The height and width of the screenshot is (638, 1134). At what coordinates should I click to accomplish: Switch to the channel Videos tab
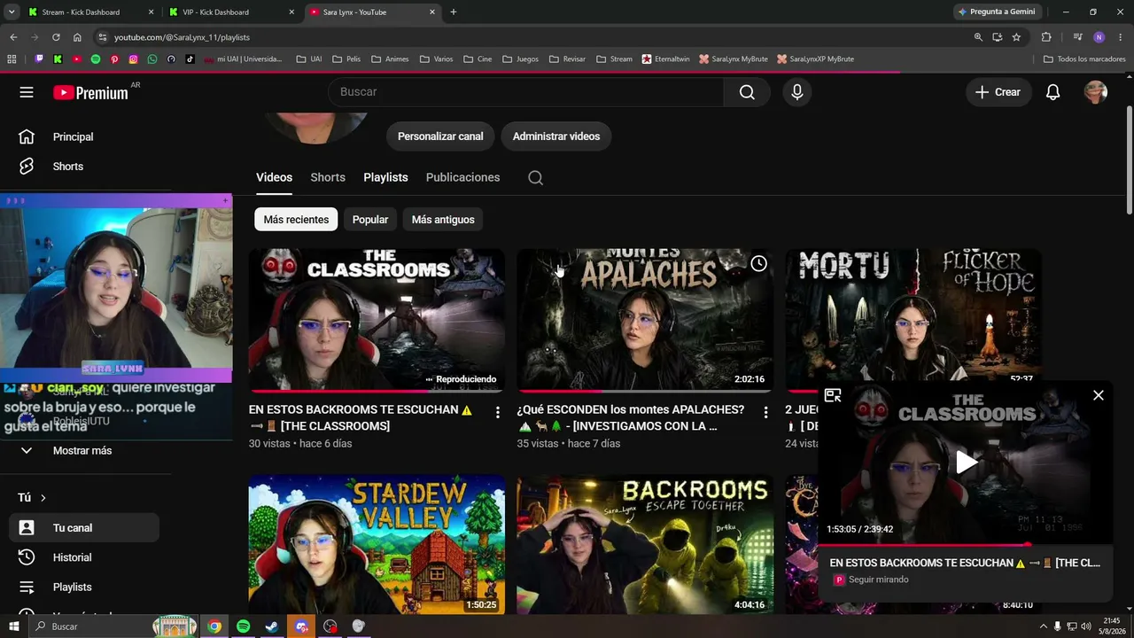coord(275,177)
